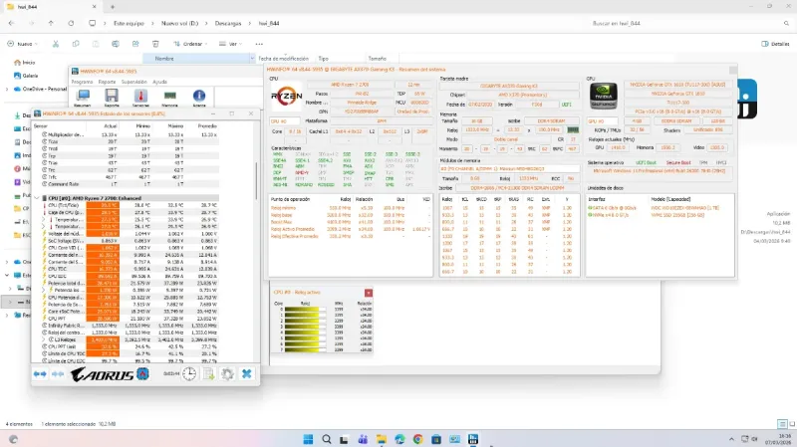Open the Ordenar dropdown in Explorer
Image resolution: width=797 pixels, height=447 pixels.
[x=190, y=44]
